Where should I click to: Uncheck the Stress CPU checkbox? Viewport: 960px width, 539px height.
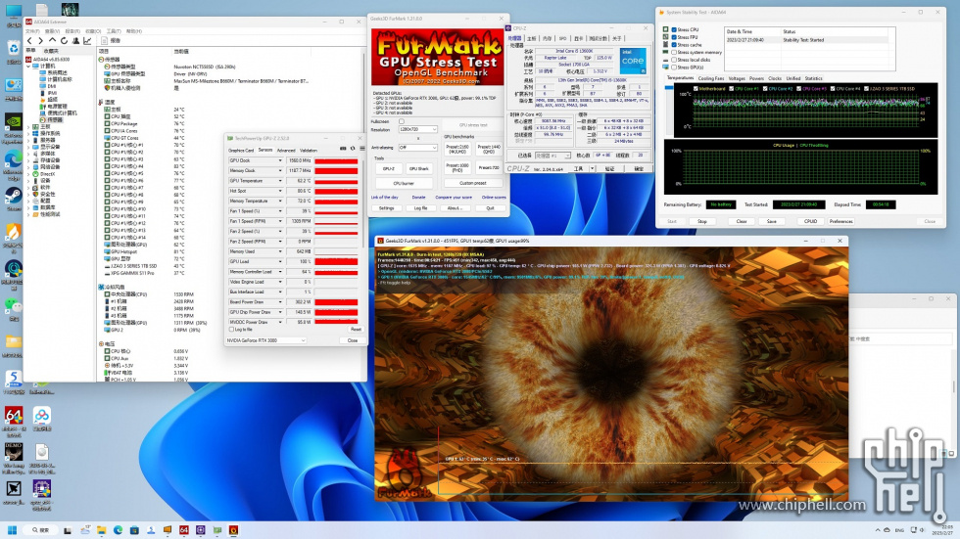(674, 29)
